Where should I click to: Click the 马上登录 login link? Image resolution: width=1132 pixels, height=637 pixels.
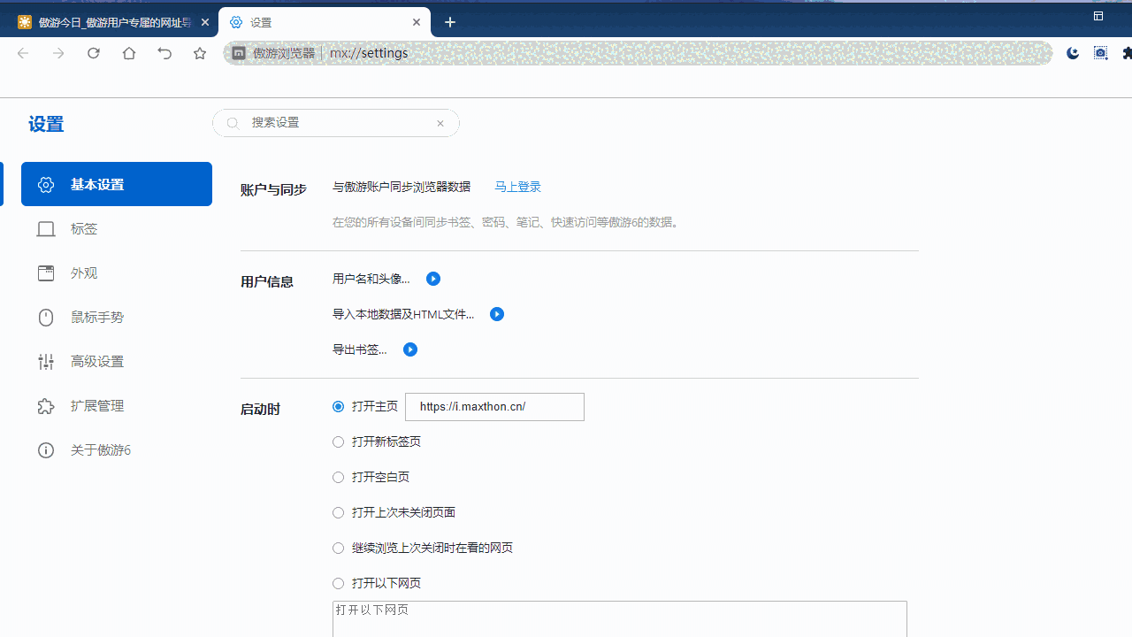coord(517,187)
